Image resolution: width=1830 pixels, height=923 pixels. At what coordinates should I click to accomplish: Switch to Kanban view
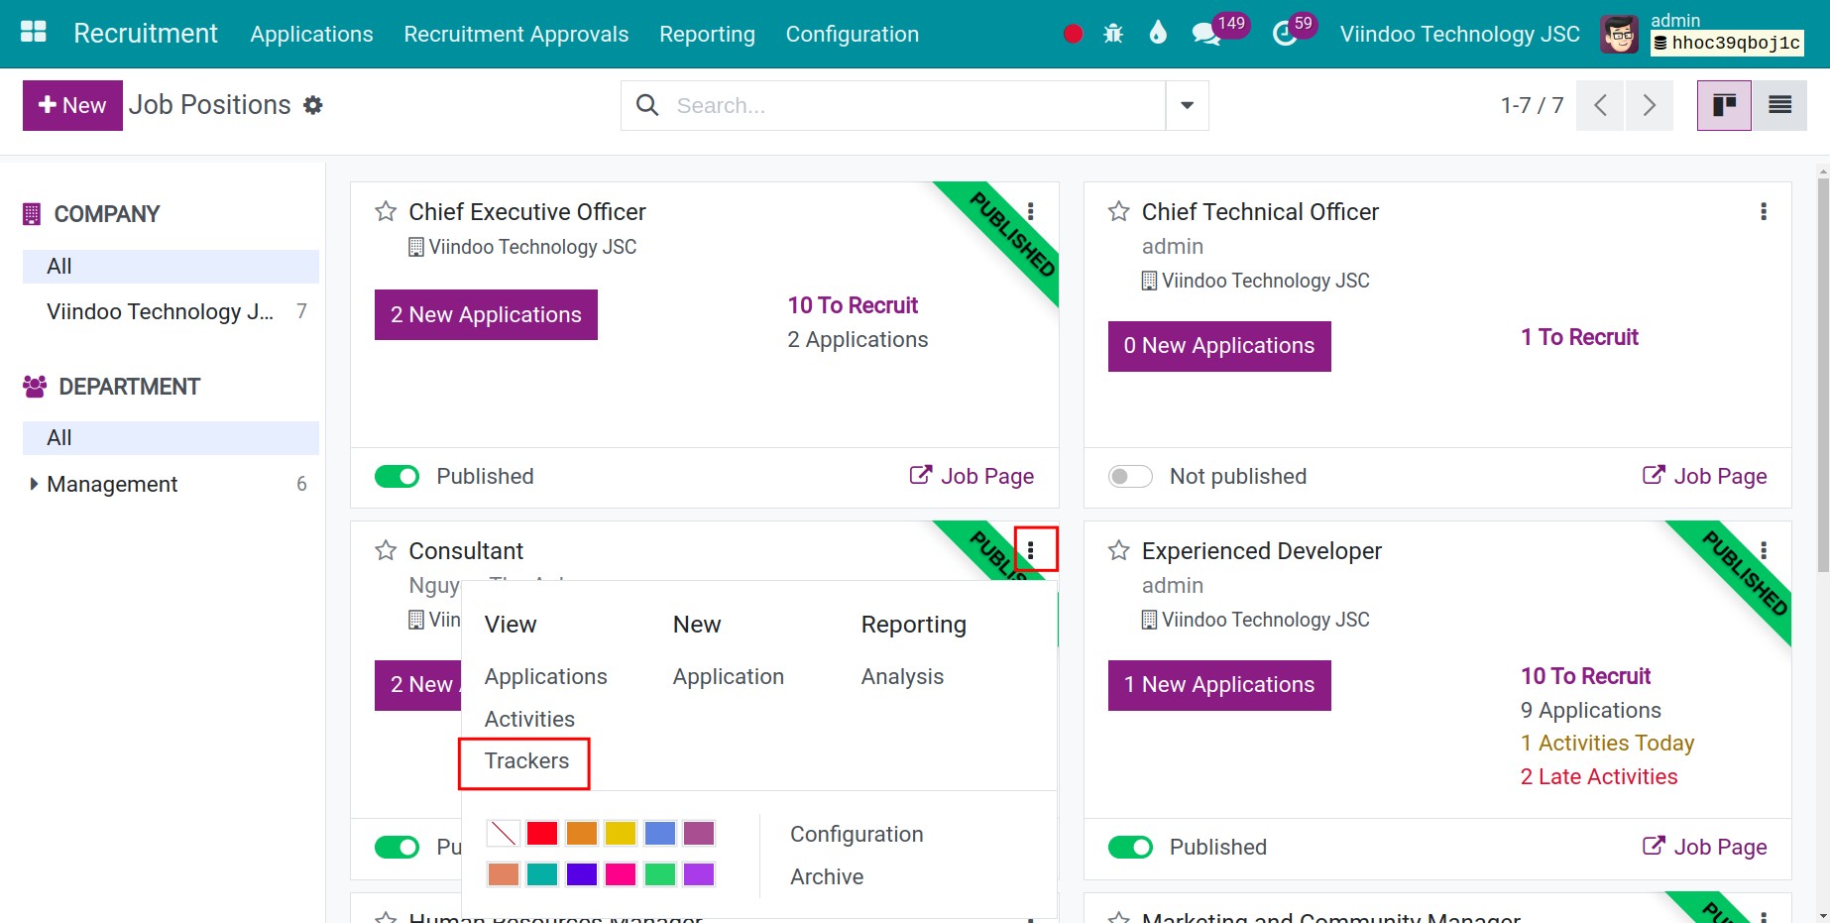tap(1724, 105)
